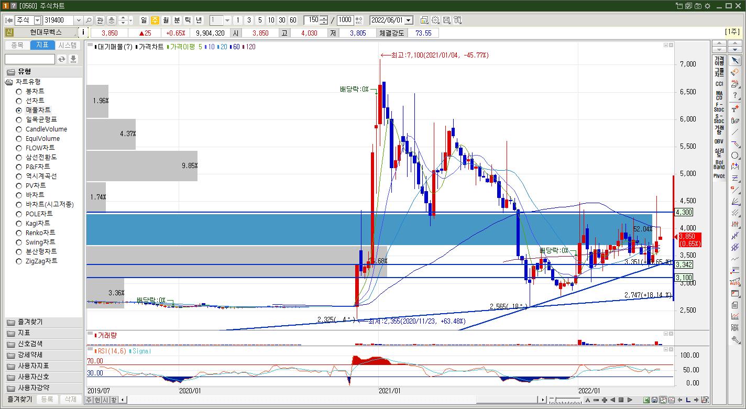Select the 일목균형표 radio button

click(x=19, y=119)
